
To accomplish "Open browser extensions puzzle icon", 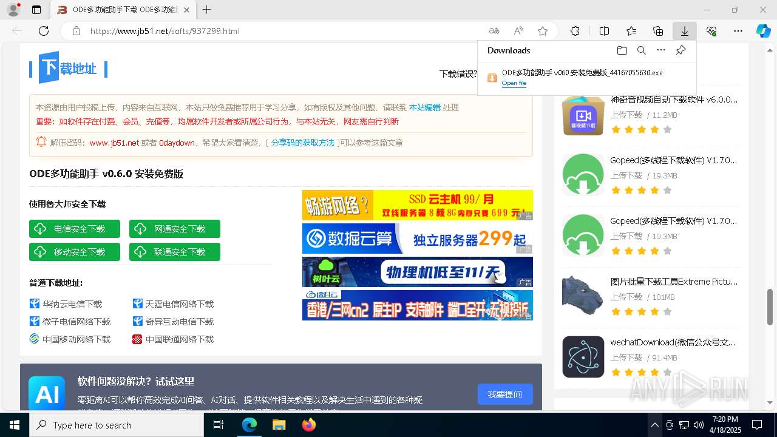I will 575,31.
